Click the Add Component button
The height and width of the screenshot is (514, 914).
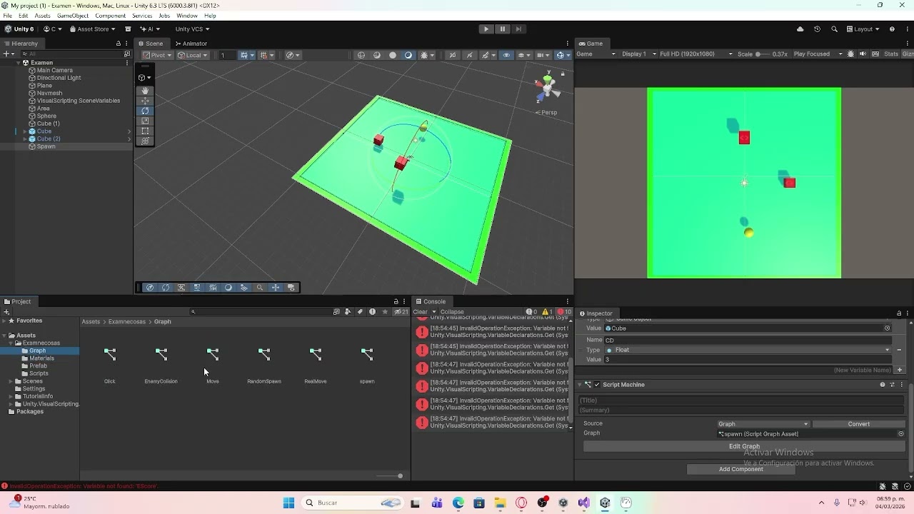pyautogui.click(x=741, y=470)
